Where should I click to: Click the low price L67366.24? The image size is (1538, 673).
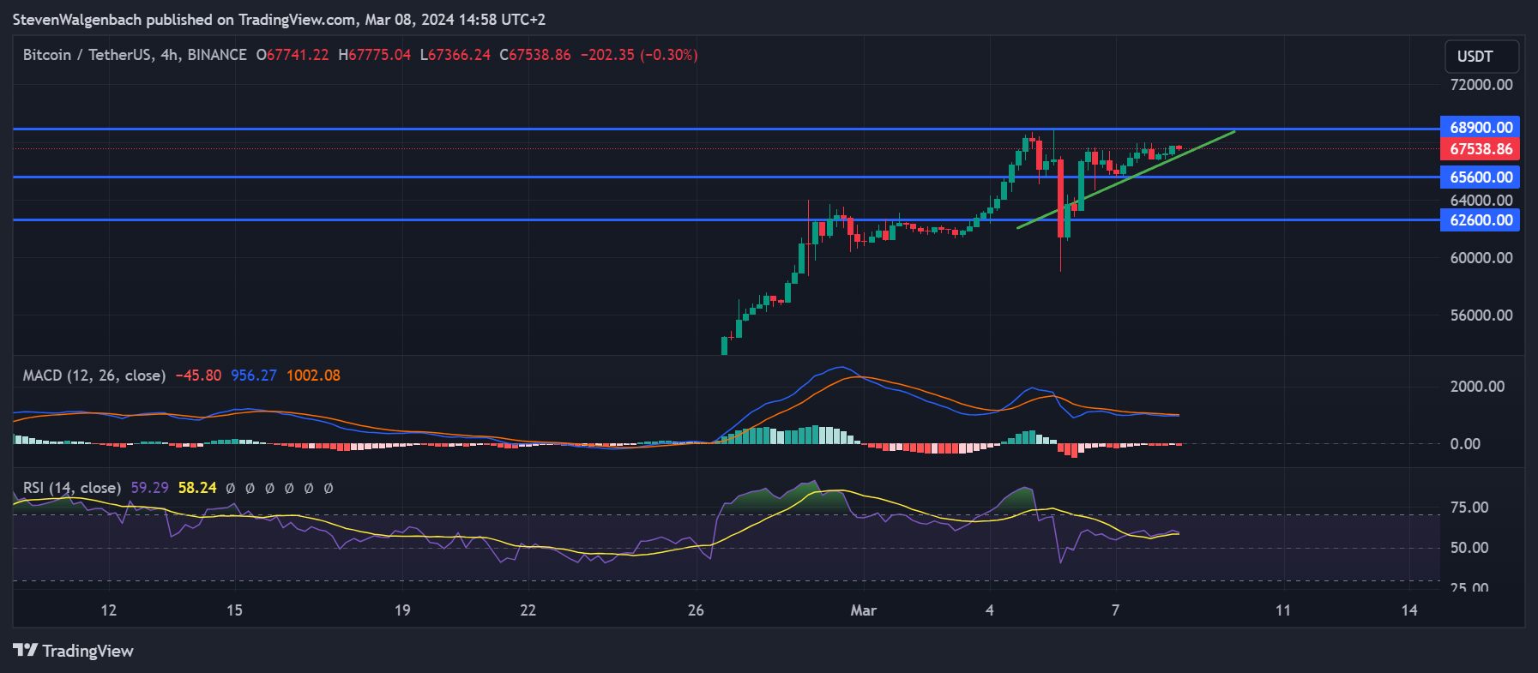point(455,55)
